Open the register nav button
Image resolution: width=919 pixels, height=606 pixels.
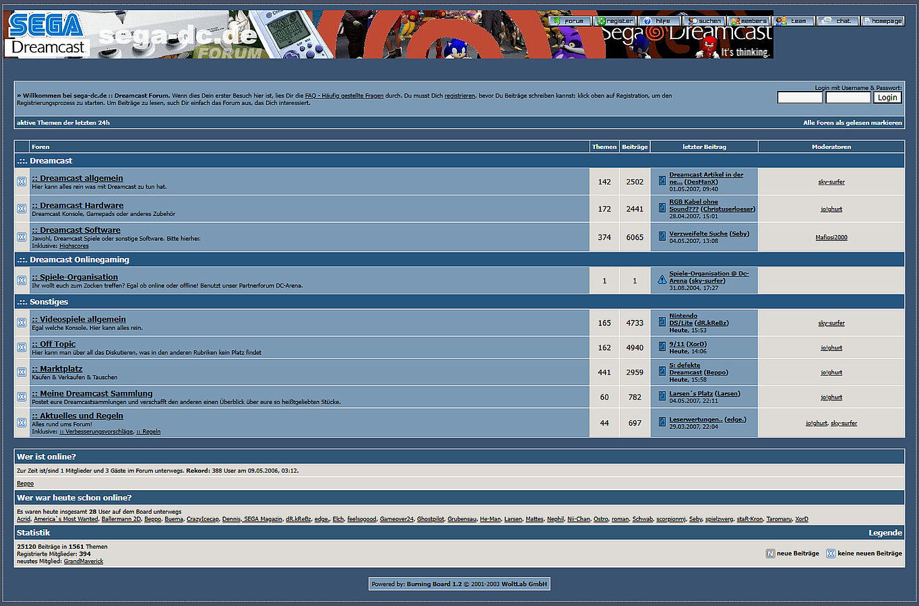(614, 21)
